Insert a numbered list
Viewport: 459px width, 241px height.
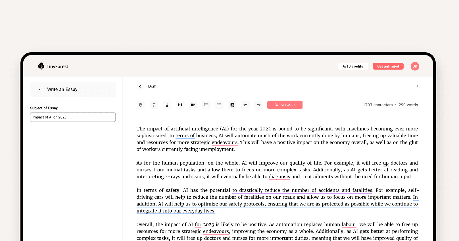(x=206, y=105)
